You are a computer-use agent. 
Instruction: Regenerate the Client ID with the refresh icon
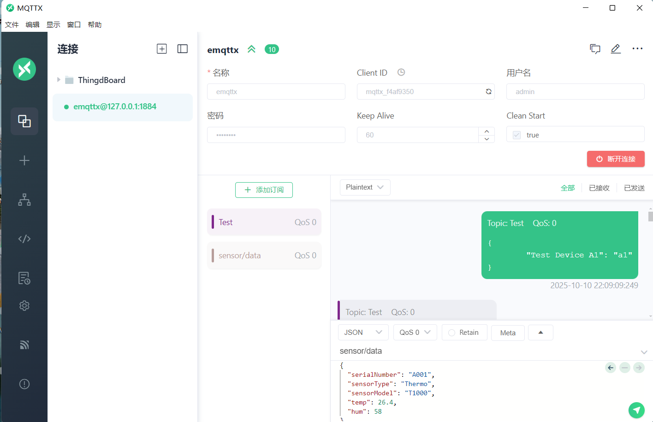[488, 91]
